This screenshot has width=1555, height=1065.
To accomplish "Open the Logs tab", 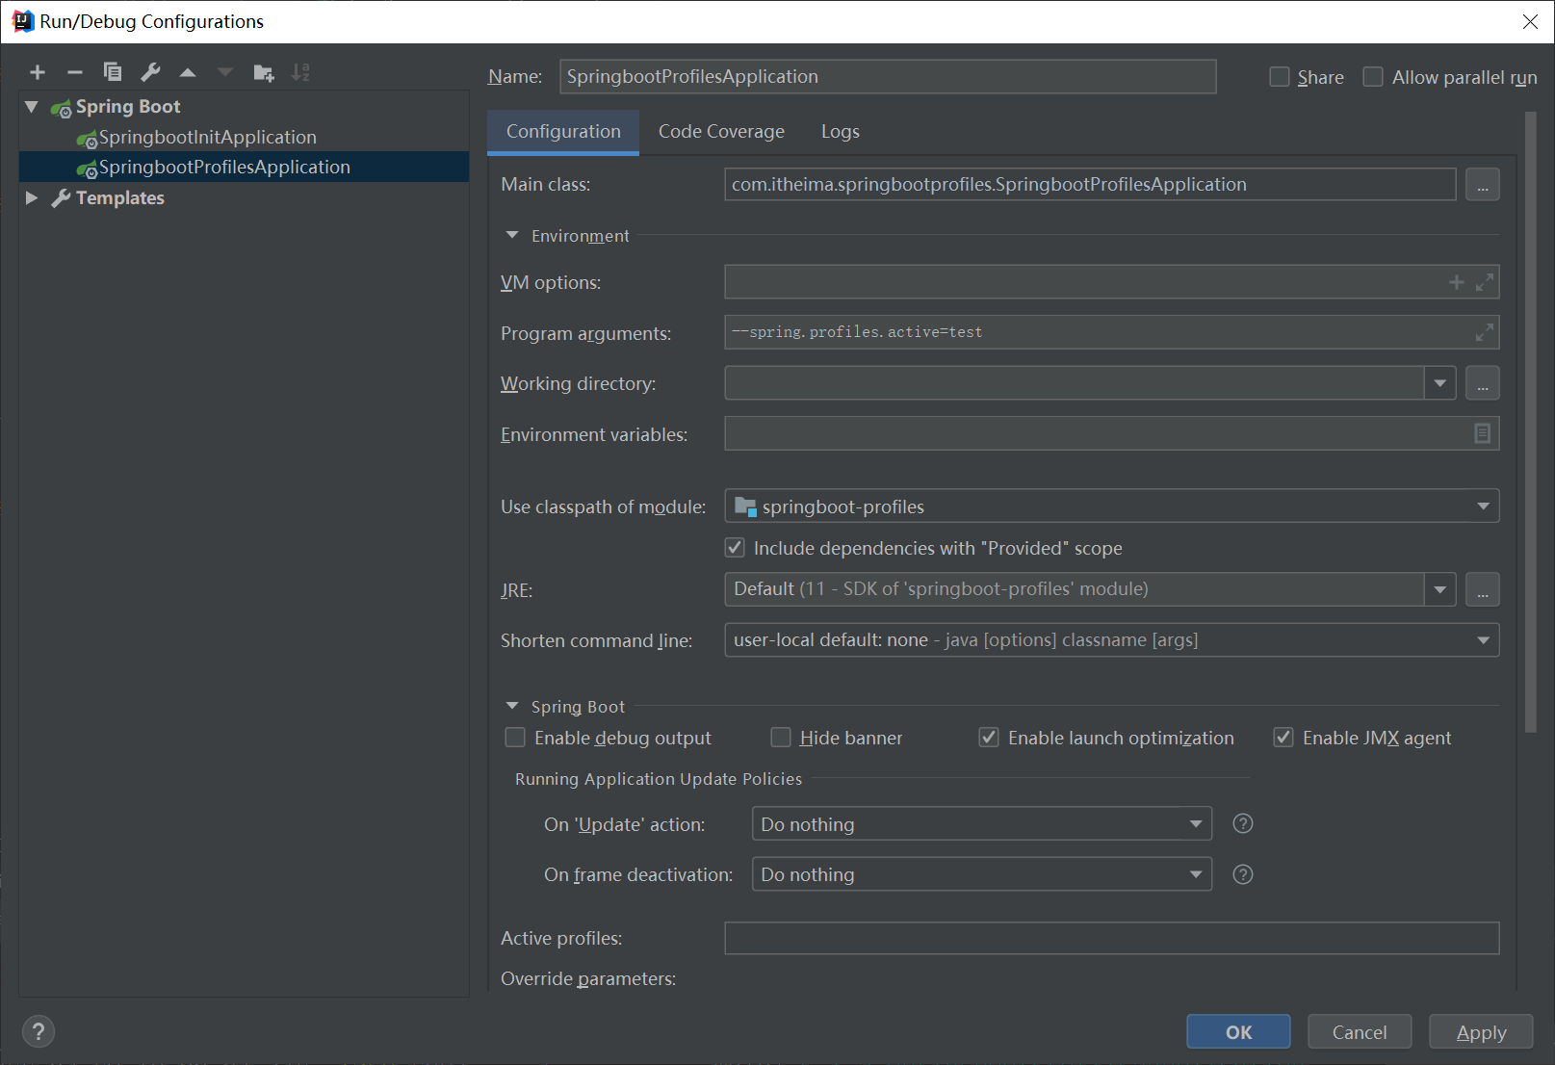I will tap(840, 132).
